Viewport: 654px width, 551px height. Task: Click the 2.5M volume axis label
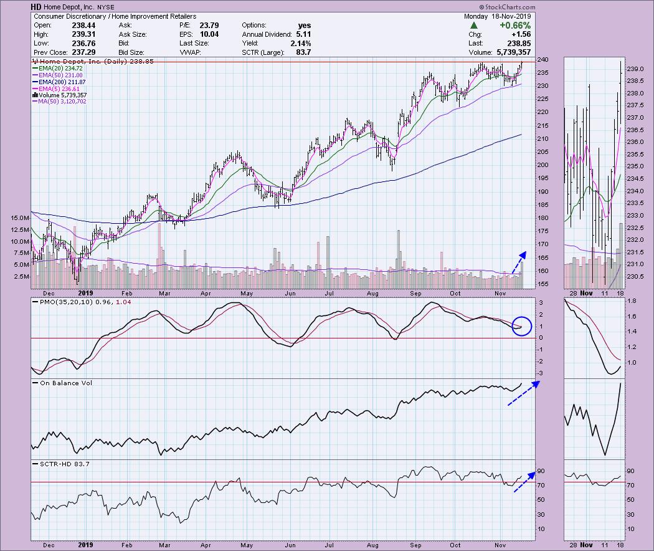[x=22, y=276]
